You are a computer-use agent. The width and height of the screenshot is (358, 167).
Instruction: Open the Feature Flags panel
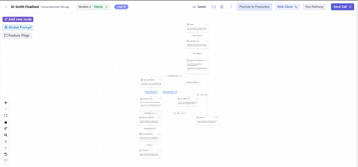pos(17,35)
